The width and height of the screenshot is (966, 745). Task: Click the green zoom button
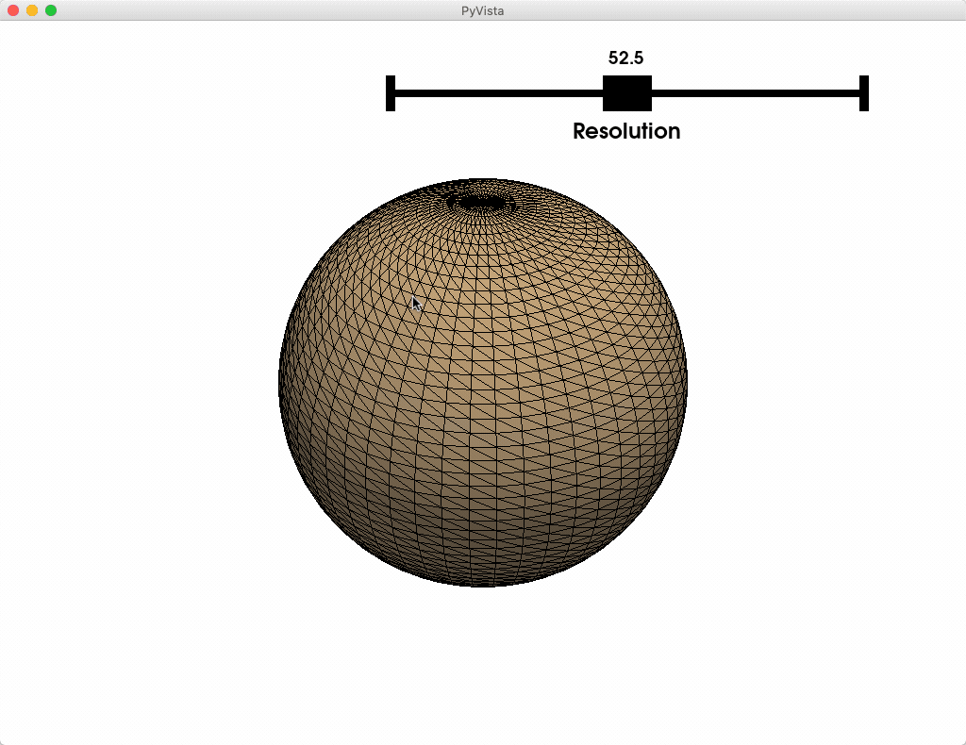click(49, 11)
